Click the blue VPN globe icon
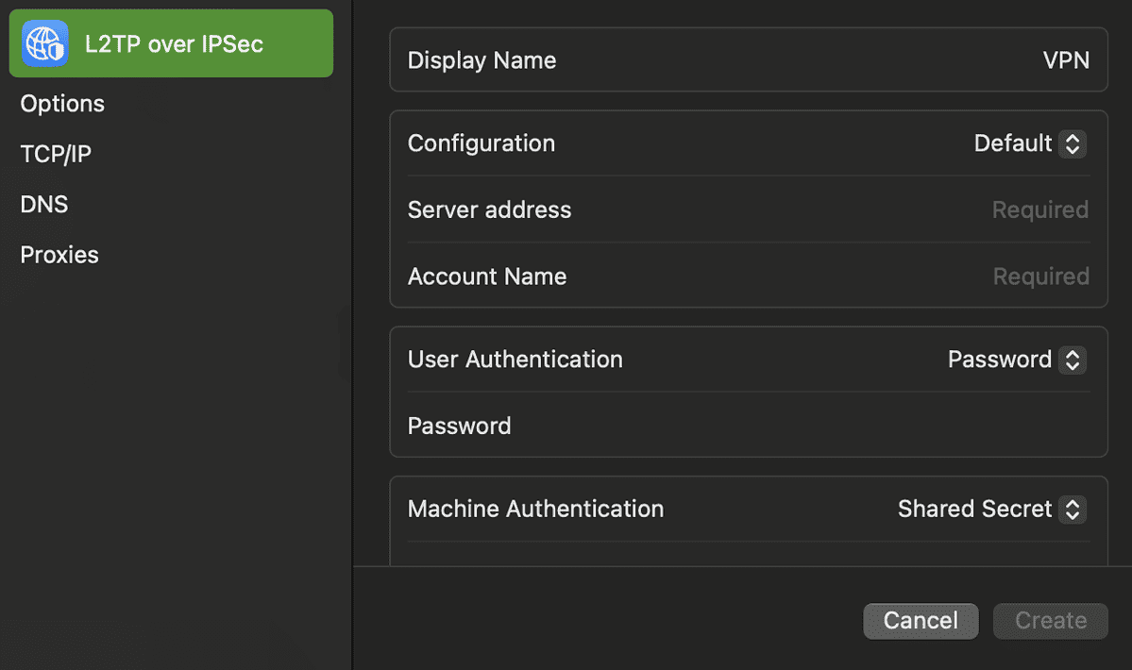Screen dimensions: 1132x670 click(x=43, y=42)
